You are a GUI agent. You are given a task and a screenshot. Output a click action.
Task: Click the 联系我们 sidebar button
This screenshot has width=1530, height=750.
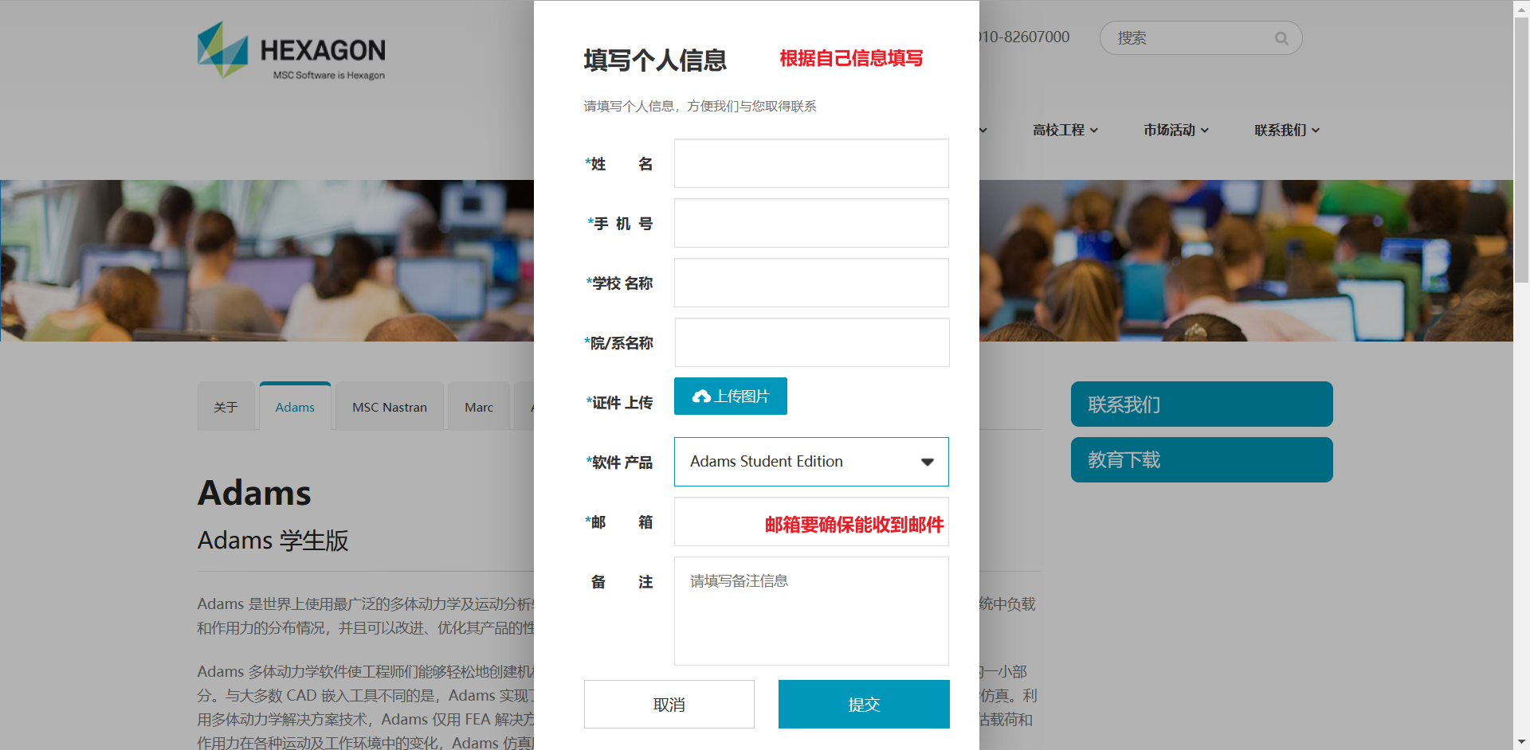click(1201, 404)
